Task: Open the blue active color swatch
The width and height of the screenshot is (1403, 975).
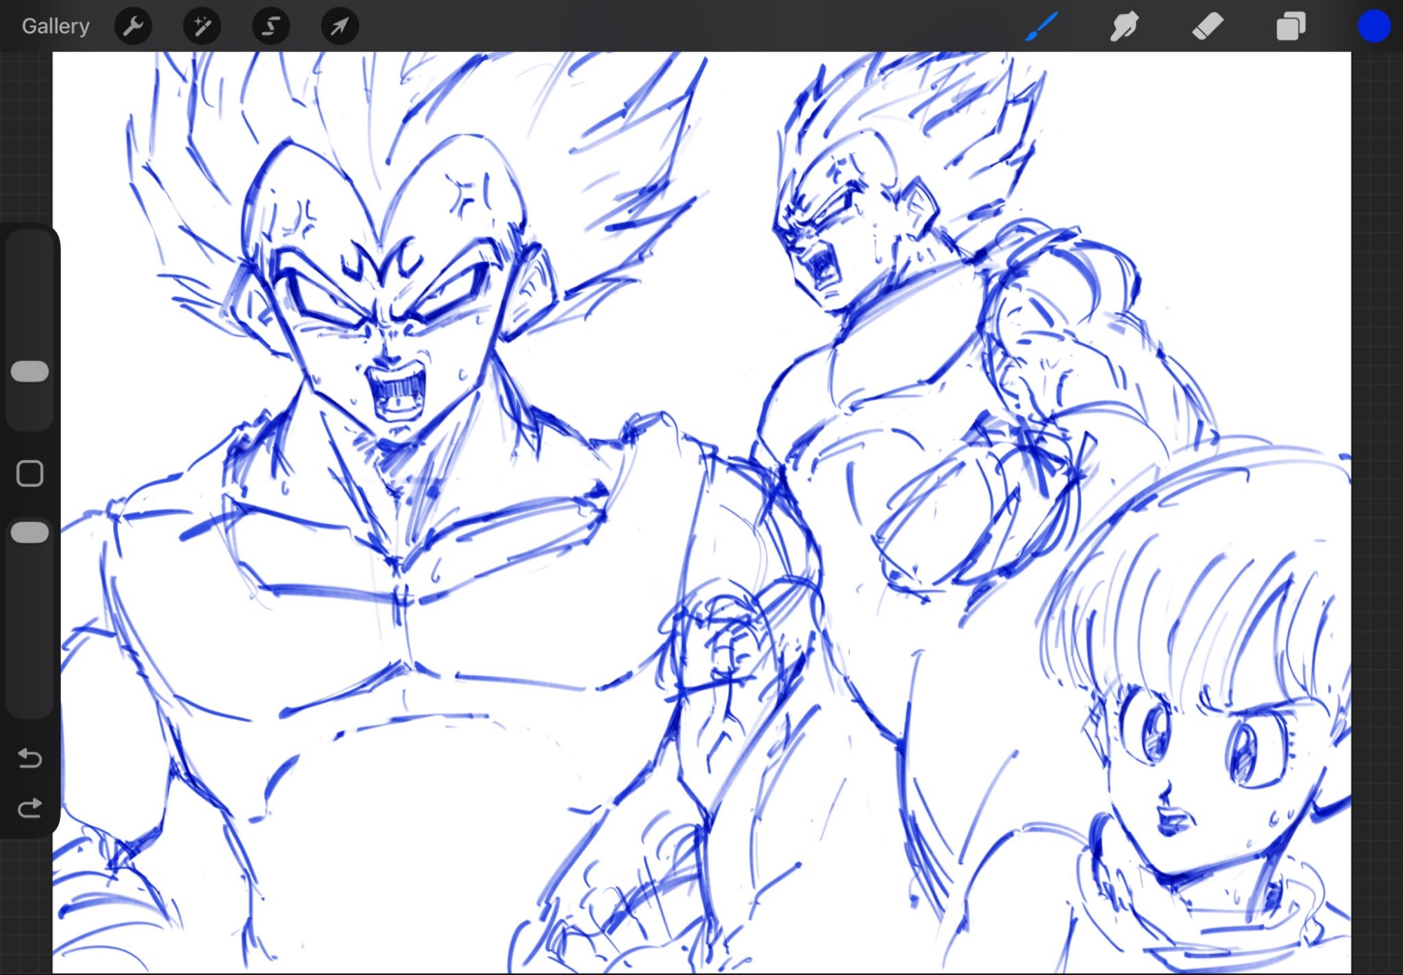Action: point(1373,27)
